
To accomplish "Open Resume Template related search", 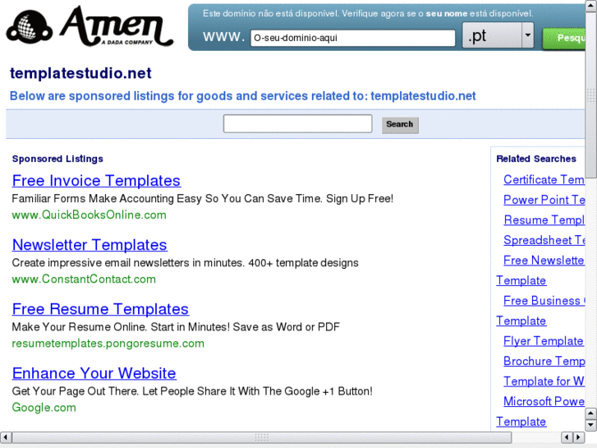I will point(544,220).
